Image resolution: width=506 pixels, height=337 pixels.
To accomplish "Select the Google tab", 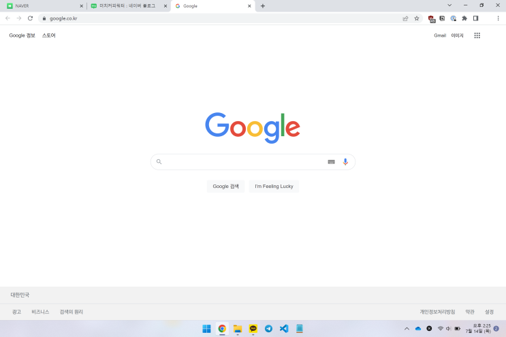I will coord(213,6).
